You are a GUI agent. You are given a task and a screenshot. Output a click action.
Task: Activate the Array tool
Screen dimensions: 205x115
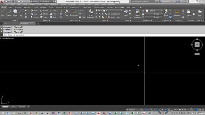pyautogui.click(x=53, y=17)
